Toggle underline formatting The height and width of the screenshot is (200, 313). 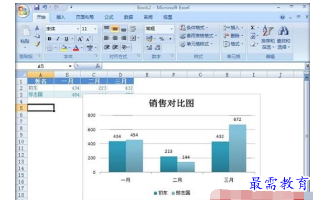[x=66, y=38]
